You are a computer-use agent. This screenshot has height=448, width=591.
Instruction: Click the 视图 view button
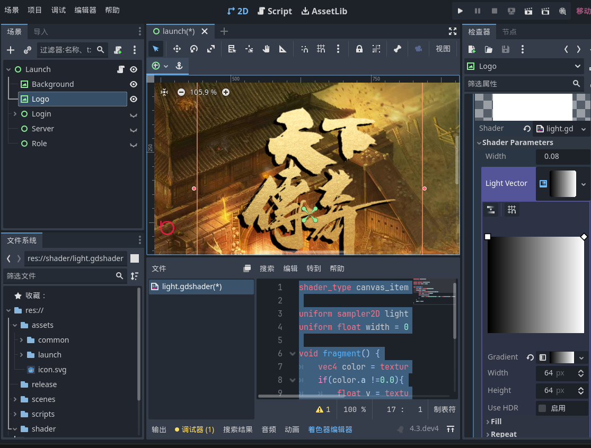pyautogui.click(x=443, y=49)
